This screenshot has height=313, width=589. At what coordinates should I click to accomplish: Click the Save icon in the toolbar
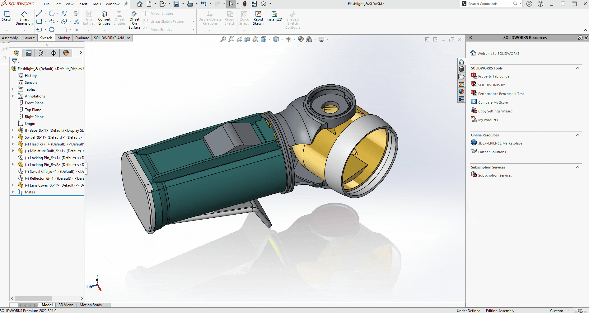pyautogui.click(x=176, y=4)
